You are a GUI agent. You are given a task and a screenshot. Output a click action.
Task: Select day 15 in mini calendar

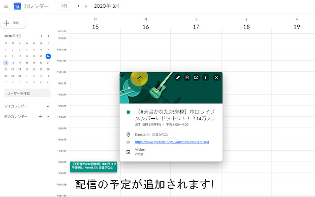(x=5, y=63)
